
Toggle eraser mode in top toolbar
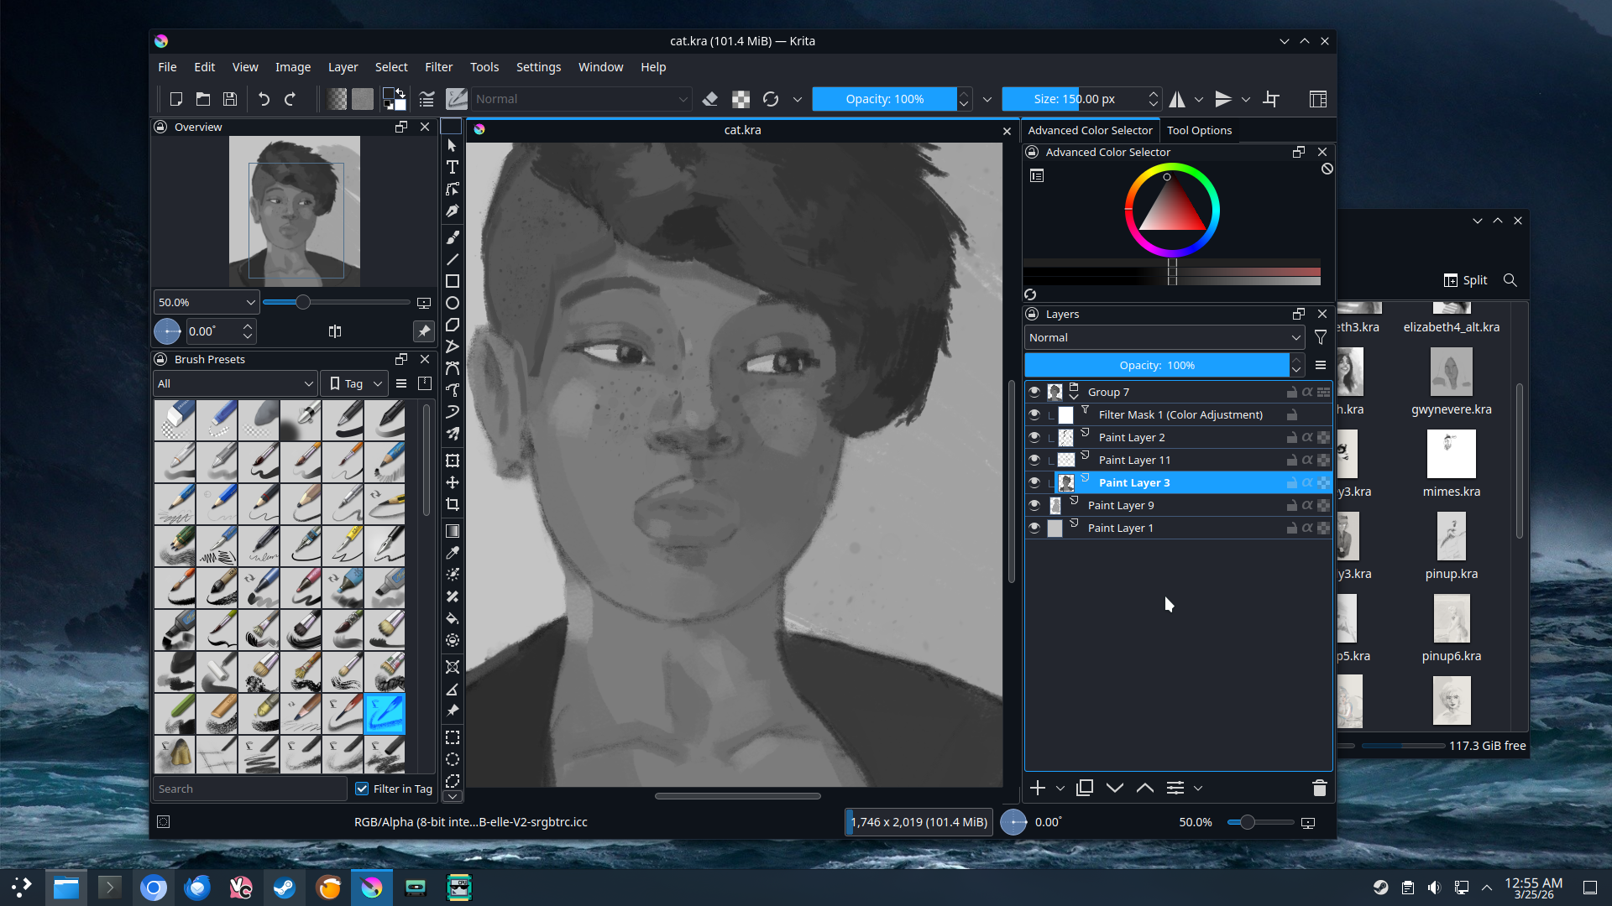709,99
